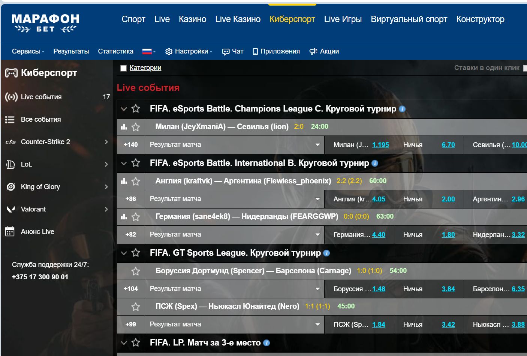
Task: Click the Акции megaphone icon
Action: (313, 51)
